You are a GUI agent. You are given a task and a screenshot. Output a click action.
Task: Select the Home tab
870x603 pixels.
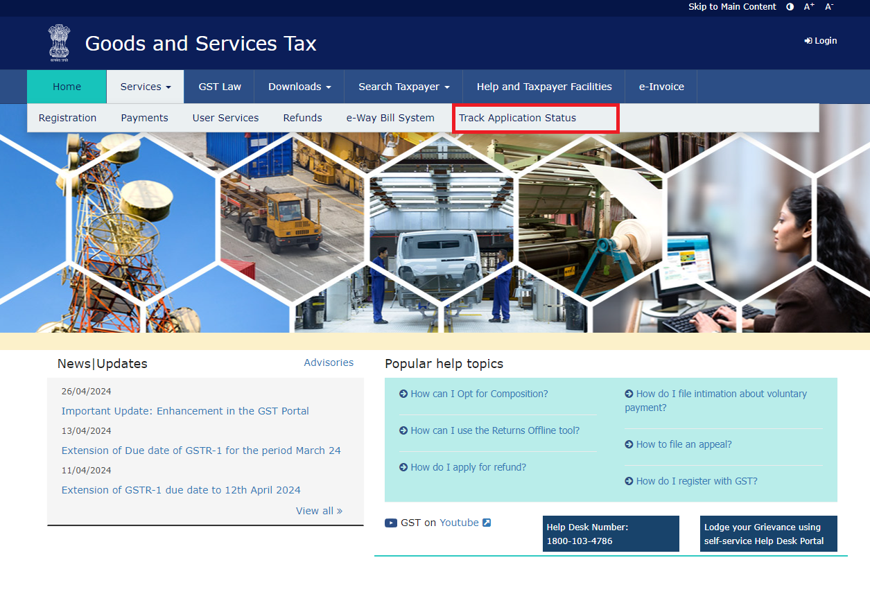coord(67,86)
